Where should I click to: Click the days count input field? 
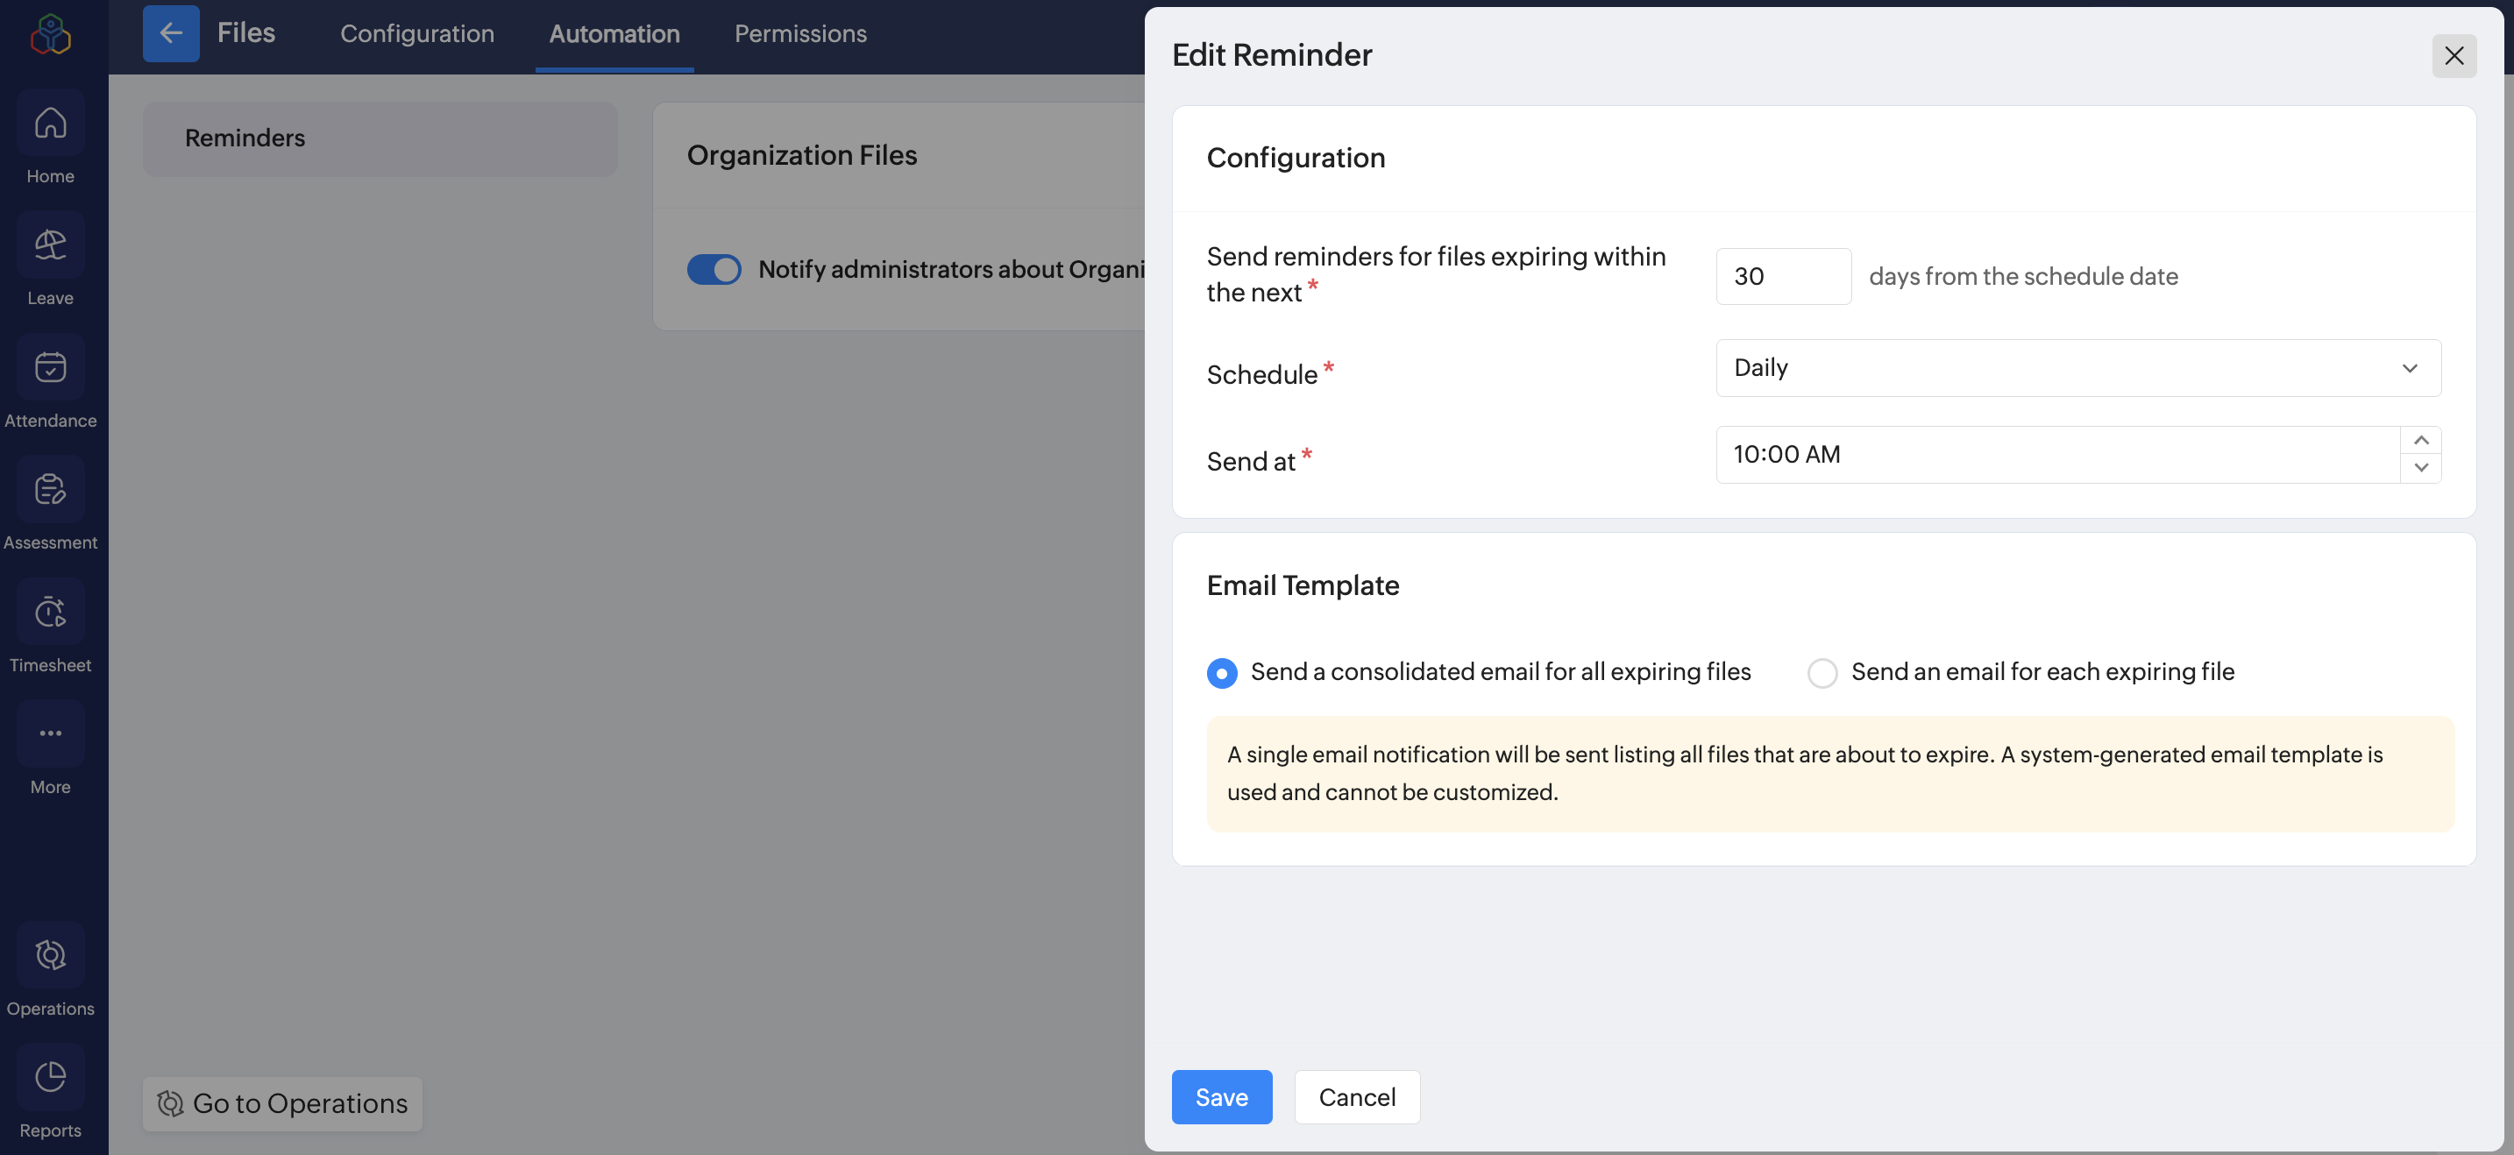(x=1783, y=276)
